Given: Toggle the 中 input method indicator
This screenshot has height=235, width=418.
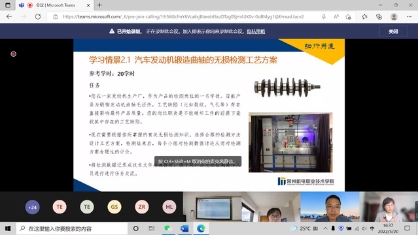Looking at the screenshot, I should [x=372, y=228].
